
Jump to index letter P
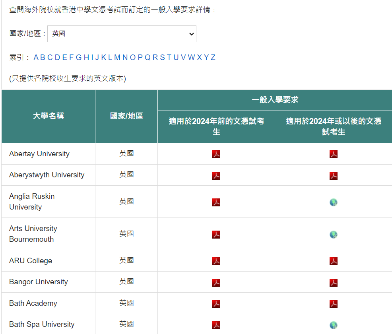[140, 58]
